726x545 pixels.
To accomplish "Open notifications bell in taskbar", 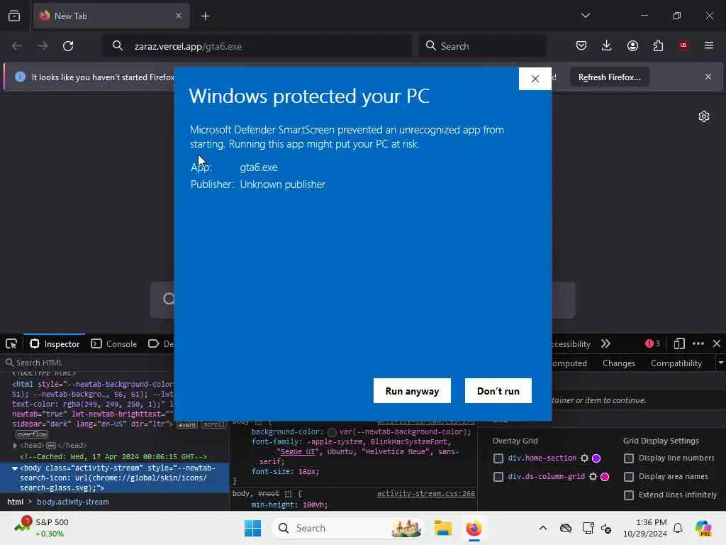I will [x=678, y=528].
